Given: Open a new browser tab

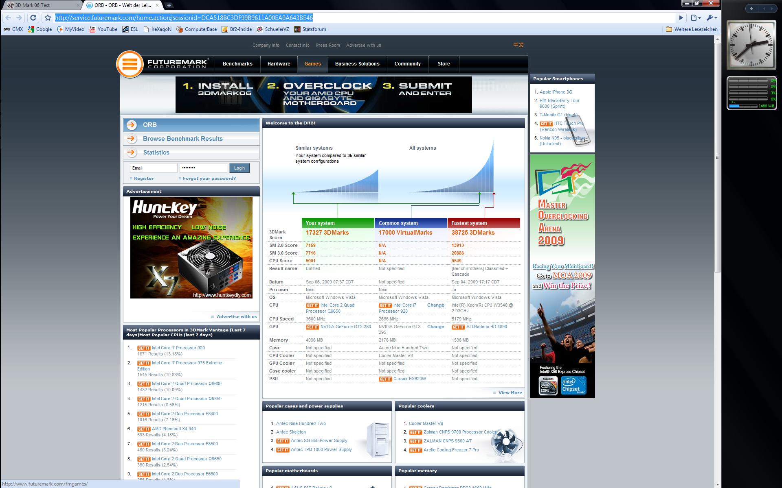Looking at the screenshot, I should click(x=169, y=5).
